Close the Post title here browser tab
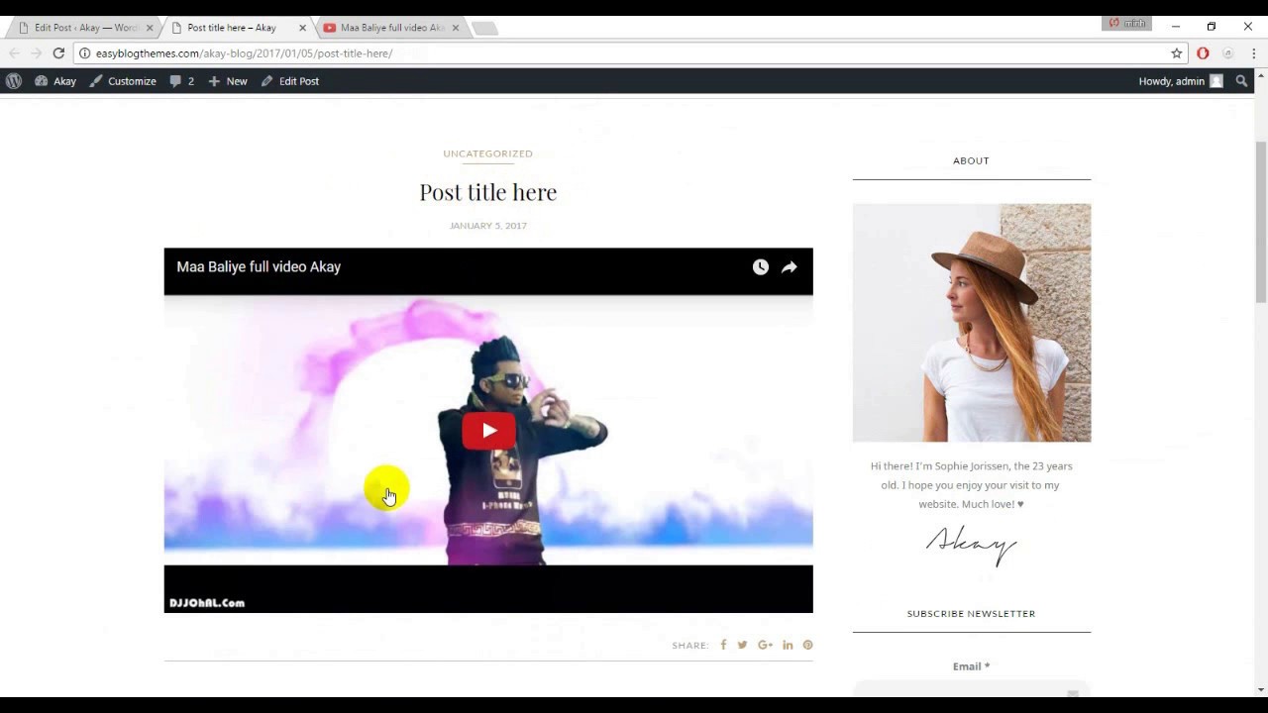Screen dimensions: 1268x713 pos(302,28)
